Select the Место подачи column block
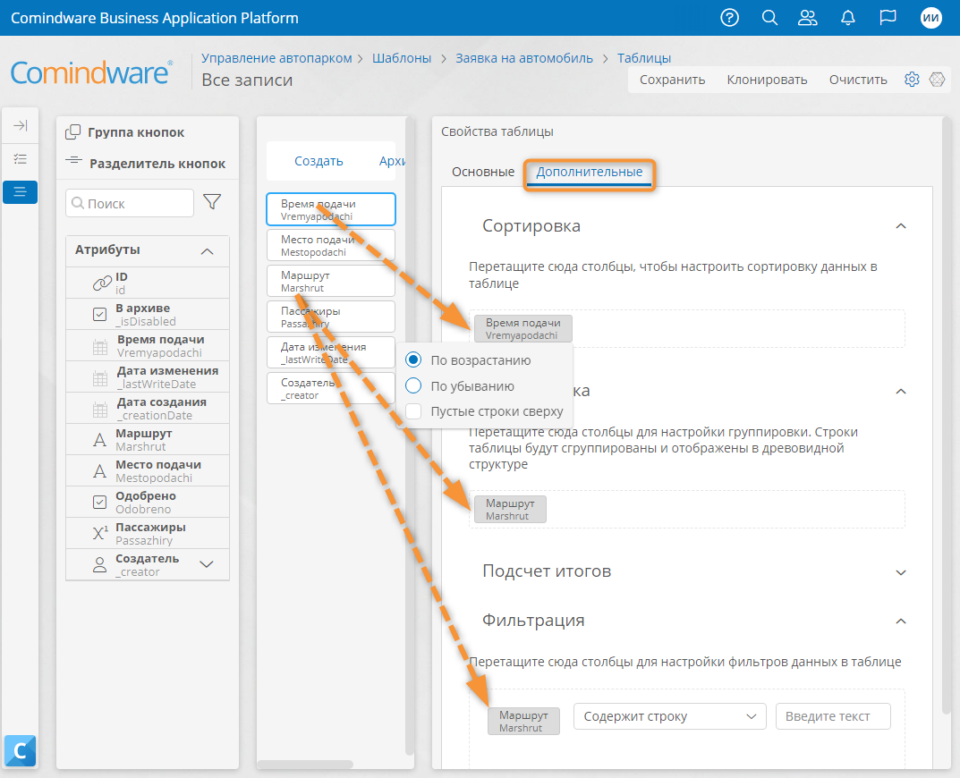Image resolution: width=960 pixels, height=778 pixels. click(331, 245)
